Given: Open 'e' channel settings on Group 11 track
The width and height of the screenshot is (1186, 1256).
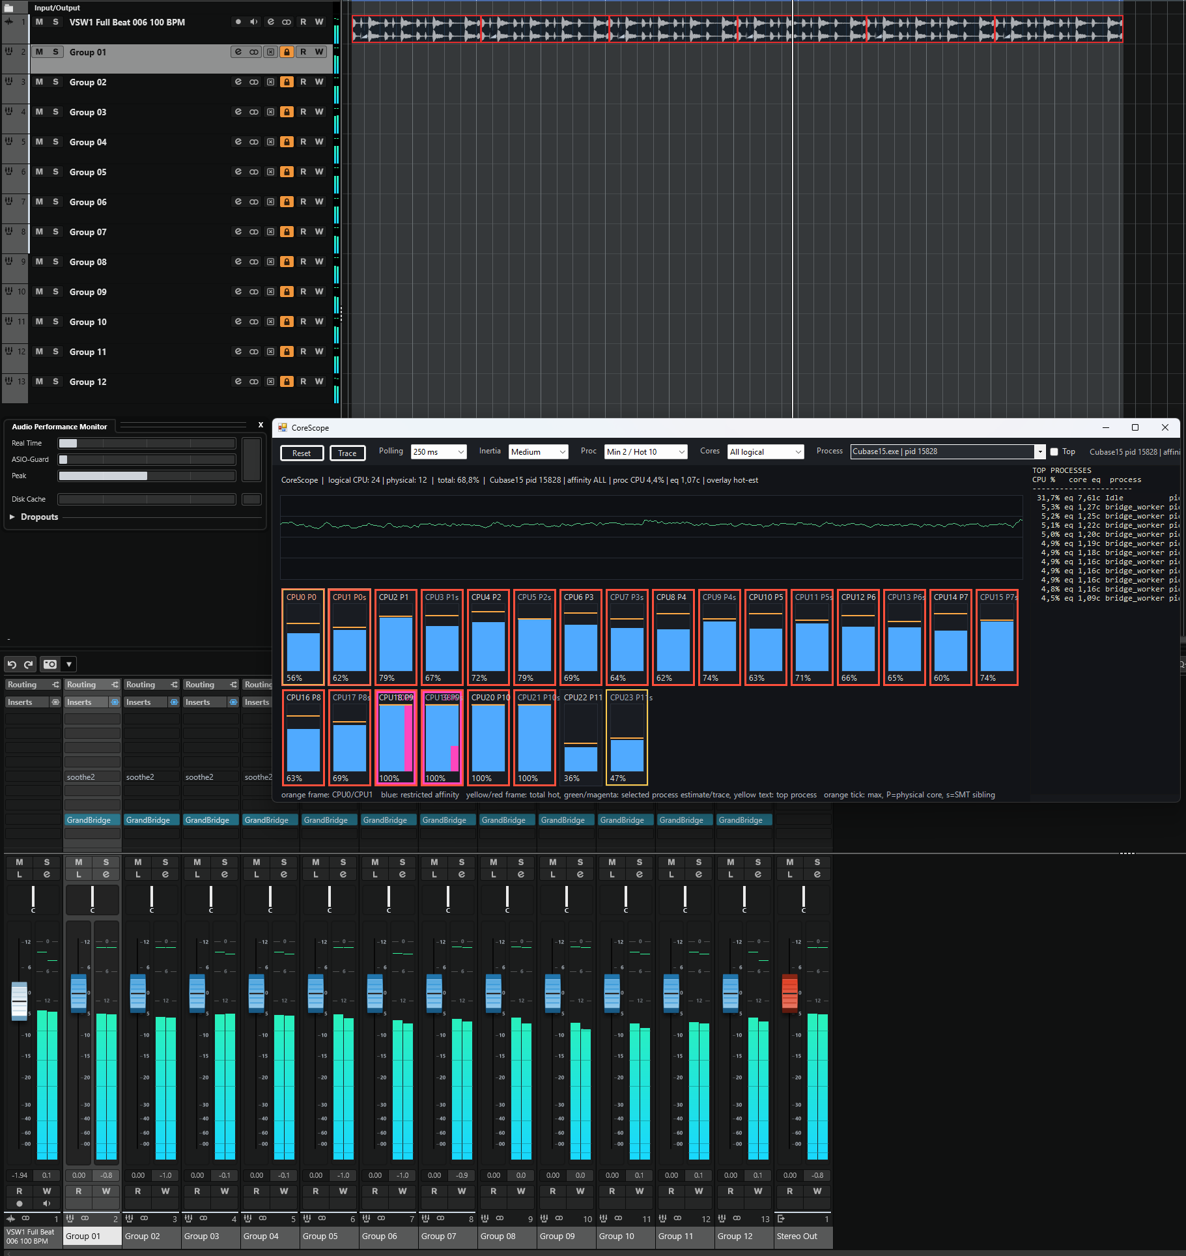Looking at the screenshot, I should pyautogui.click(x=238, y=352).
